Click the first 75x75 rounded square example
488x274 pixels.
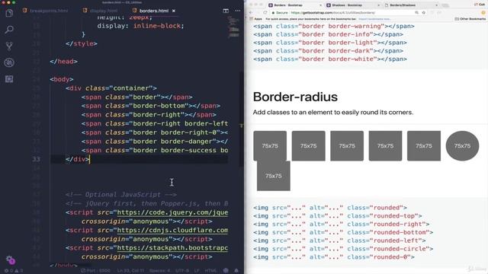click(270, 145)
